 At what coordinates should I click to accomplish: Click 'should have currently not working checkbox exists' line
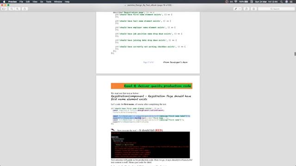pos(150,47)
